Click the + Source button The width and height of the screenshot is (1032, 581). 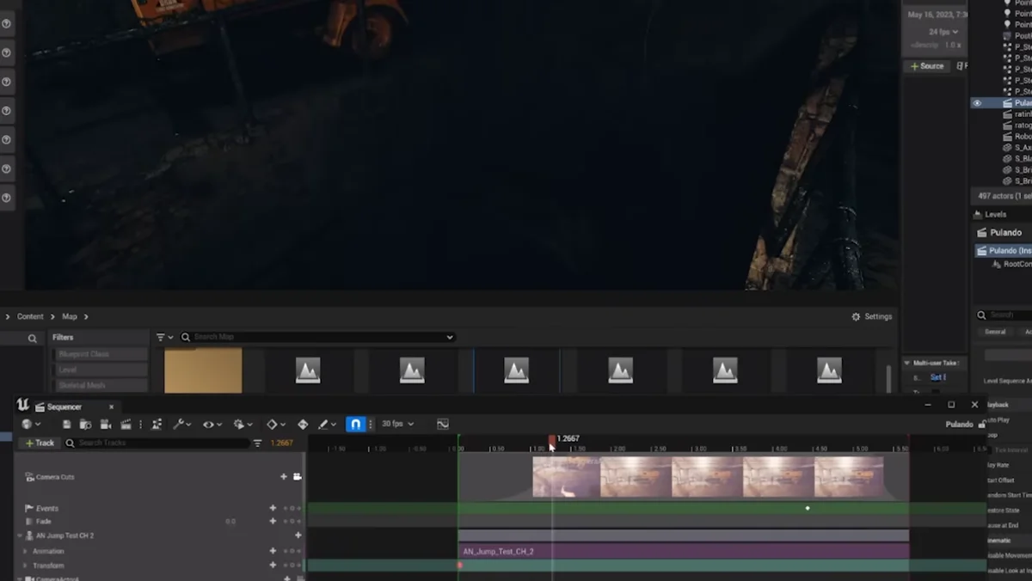(x=926, y=66)
